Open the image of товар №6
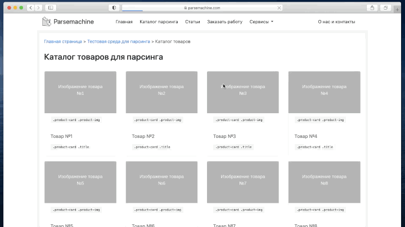Viewport: 405px width, 227px height. (x=161, y=182)
